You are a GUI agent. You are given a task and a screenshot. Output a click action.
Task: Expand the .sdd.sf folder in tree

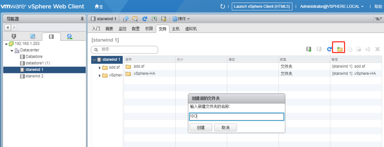100,68
